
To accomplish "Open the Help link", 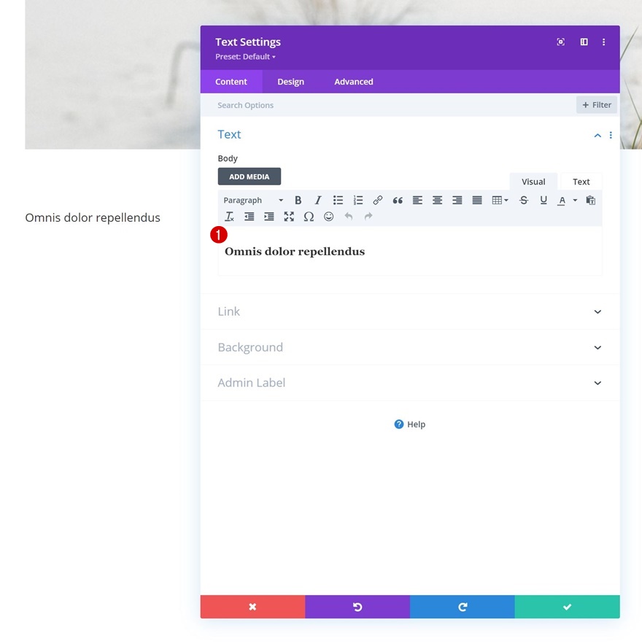I will [410, 424].
